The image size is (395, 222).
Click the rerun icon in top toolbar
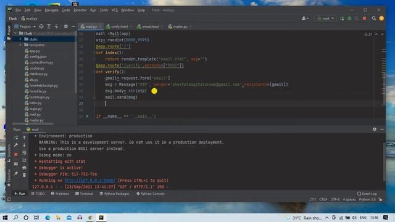342,18
